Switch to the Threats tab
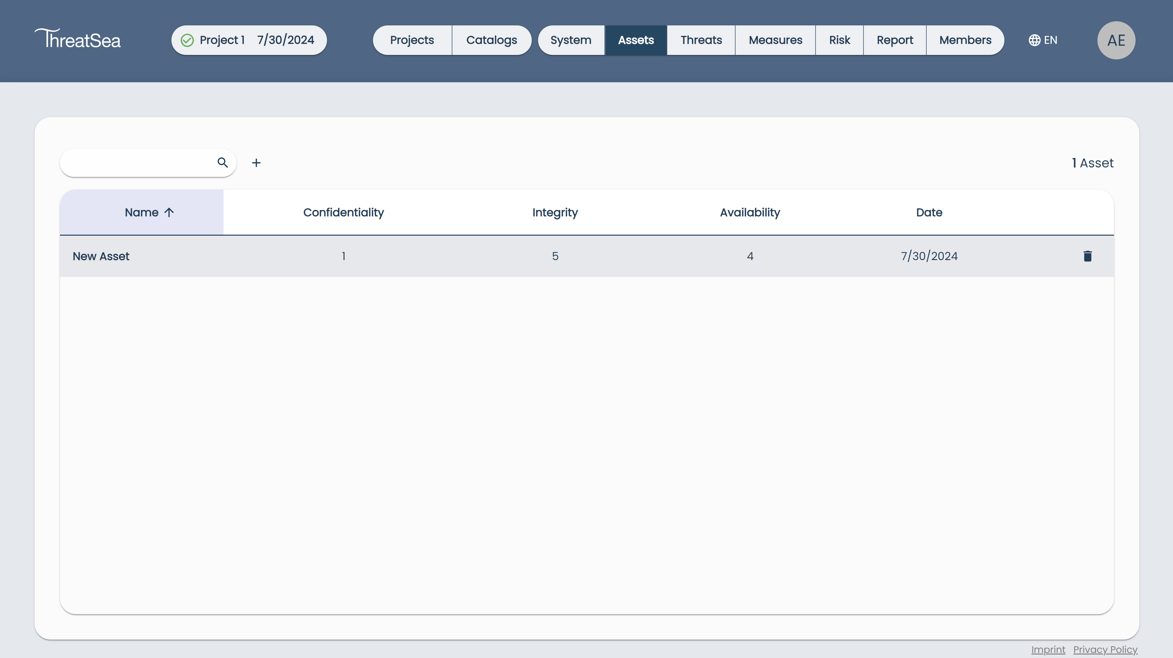 (701, 40)
